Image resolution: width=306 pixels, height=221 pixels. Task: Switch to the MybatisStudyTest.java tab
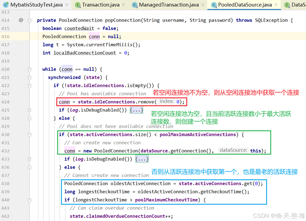coord(36,5)
